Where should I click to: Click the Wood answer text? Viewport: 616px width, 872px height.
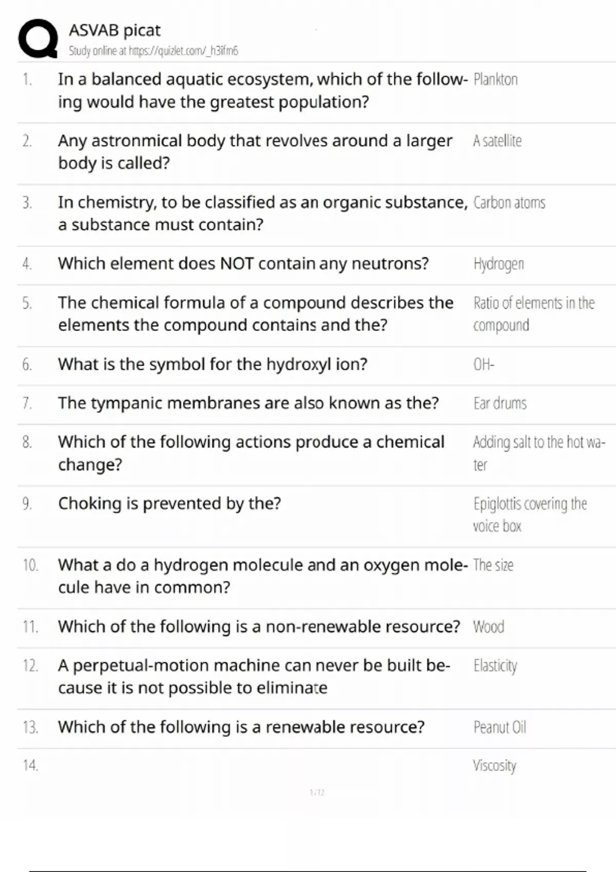coord(489,627)
